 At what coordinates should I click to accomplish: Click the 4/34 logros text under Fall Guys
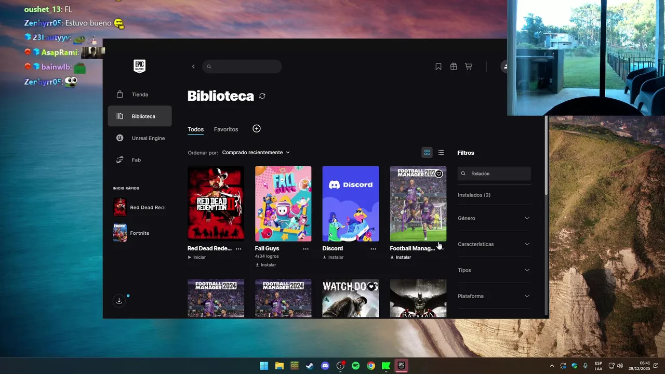tap(266, 257)
